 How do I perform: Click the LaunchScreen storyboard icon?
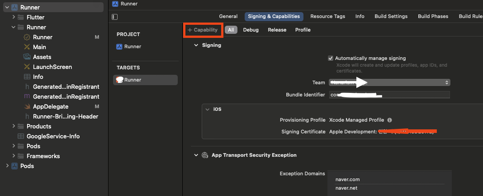(27, 67)
